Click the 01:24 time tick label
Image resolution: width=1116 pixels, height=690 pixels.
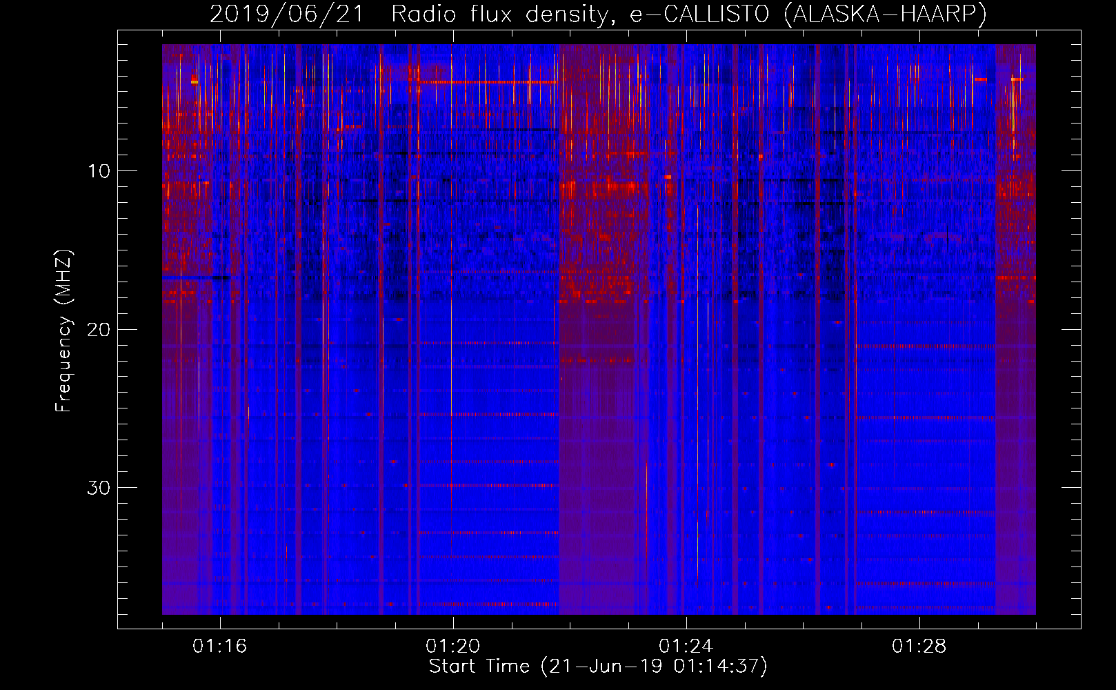(x=686, y=647)
